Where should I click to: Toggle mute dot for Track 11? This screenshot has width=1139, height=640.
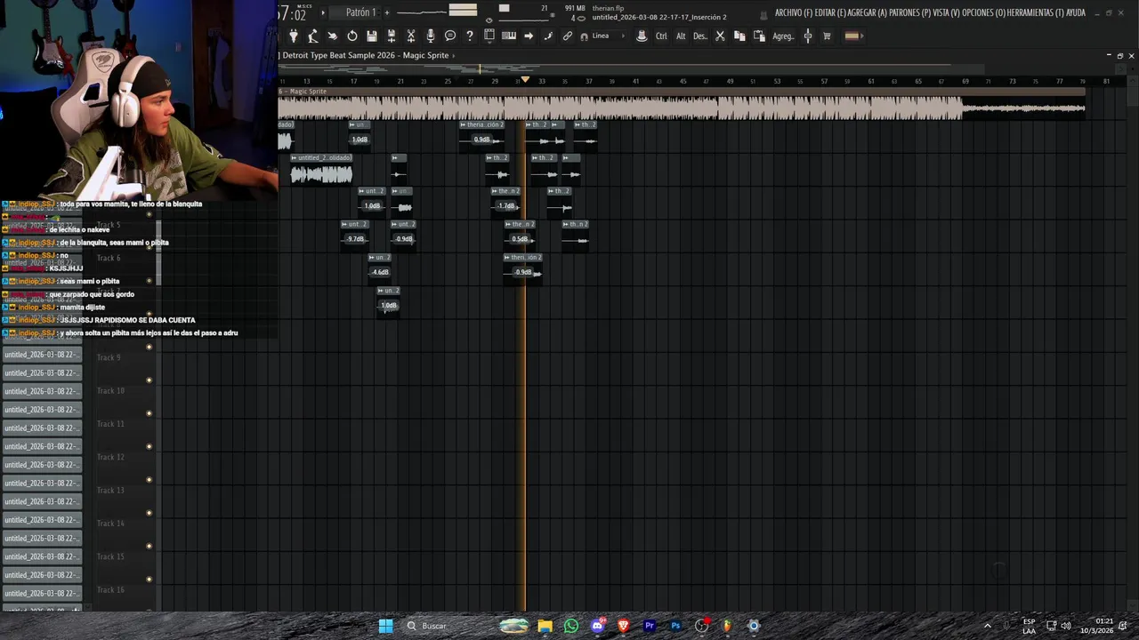coord(149,413)
